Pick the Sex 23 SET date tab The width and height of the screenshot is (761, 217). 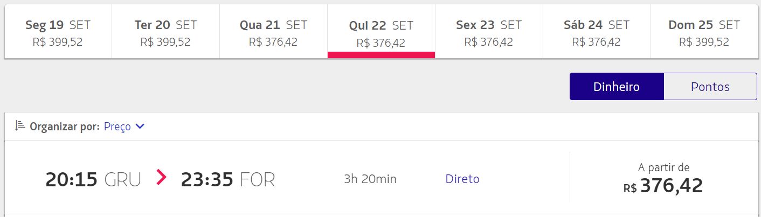[489, 32]
